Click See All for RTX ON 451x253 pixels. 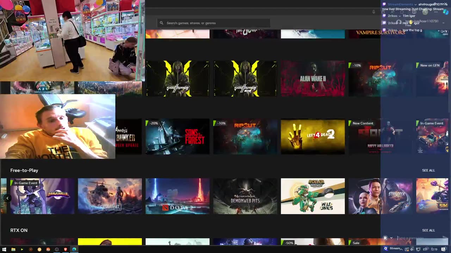(428, 231)
